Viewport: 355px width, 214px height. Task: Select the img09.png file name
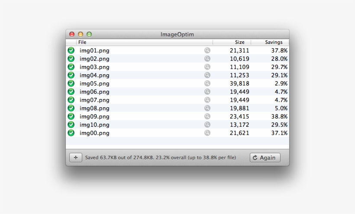tap(94, 117)
